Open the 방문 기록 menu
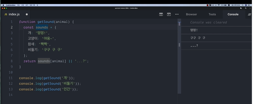 tap(32, 5)
